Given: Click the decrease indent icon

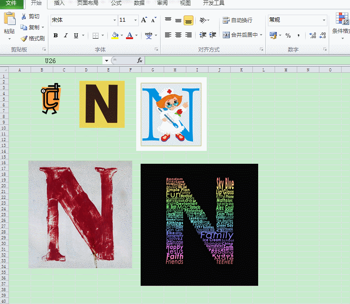Looking at the screenshot, I should (x=203, y=35).
